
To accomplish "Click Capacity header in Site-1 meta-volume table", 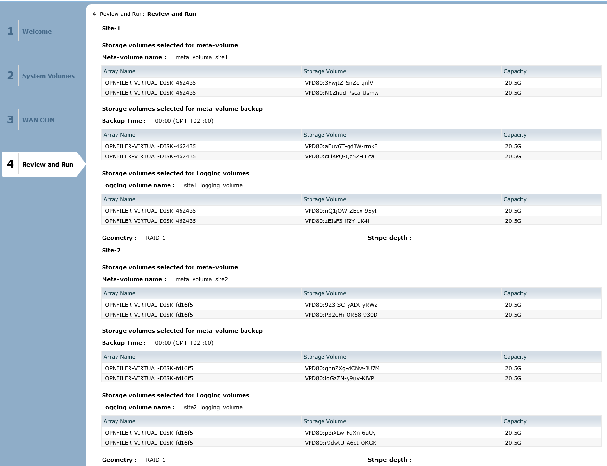I will tap(515, 71).
